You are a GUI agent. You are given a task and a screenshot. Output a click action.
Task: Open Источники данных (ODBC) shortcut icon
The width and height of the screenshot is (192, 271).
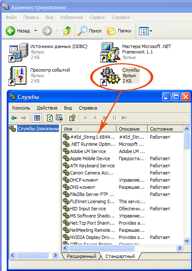(18, 53)
